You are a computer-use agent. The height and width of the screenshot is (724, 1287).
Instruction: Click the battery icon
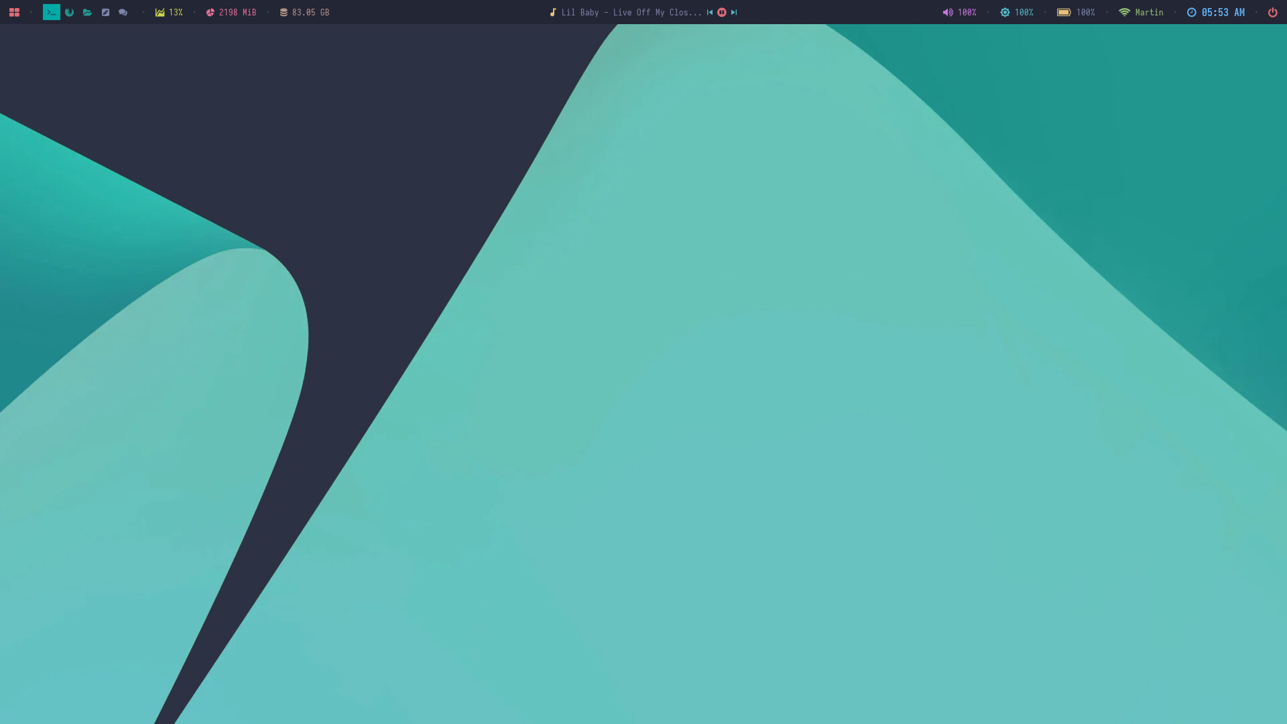pos(1064,12)
